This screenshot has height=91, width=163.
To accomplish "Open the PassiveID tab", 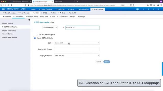I will point(72,13).
